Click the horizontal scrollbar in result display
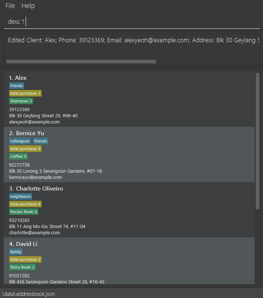This screenshot has width=263, height=298. (81, 62)
